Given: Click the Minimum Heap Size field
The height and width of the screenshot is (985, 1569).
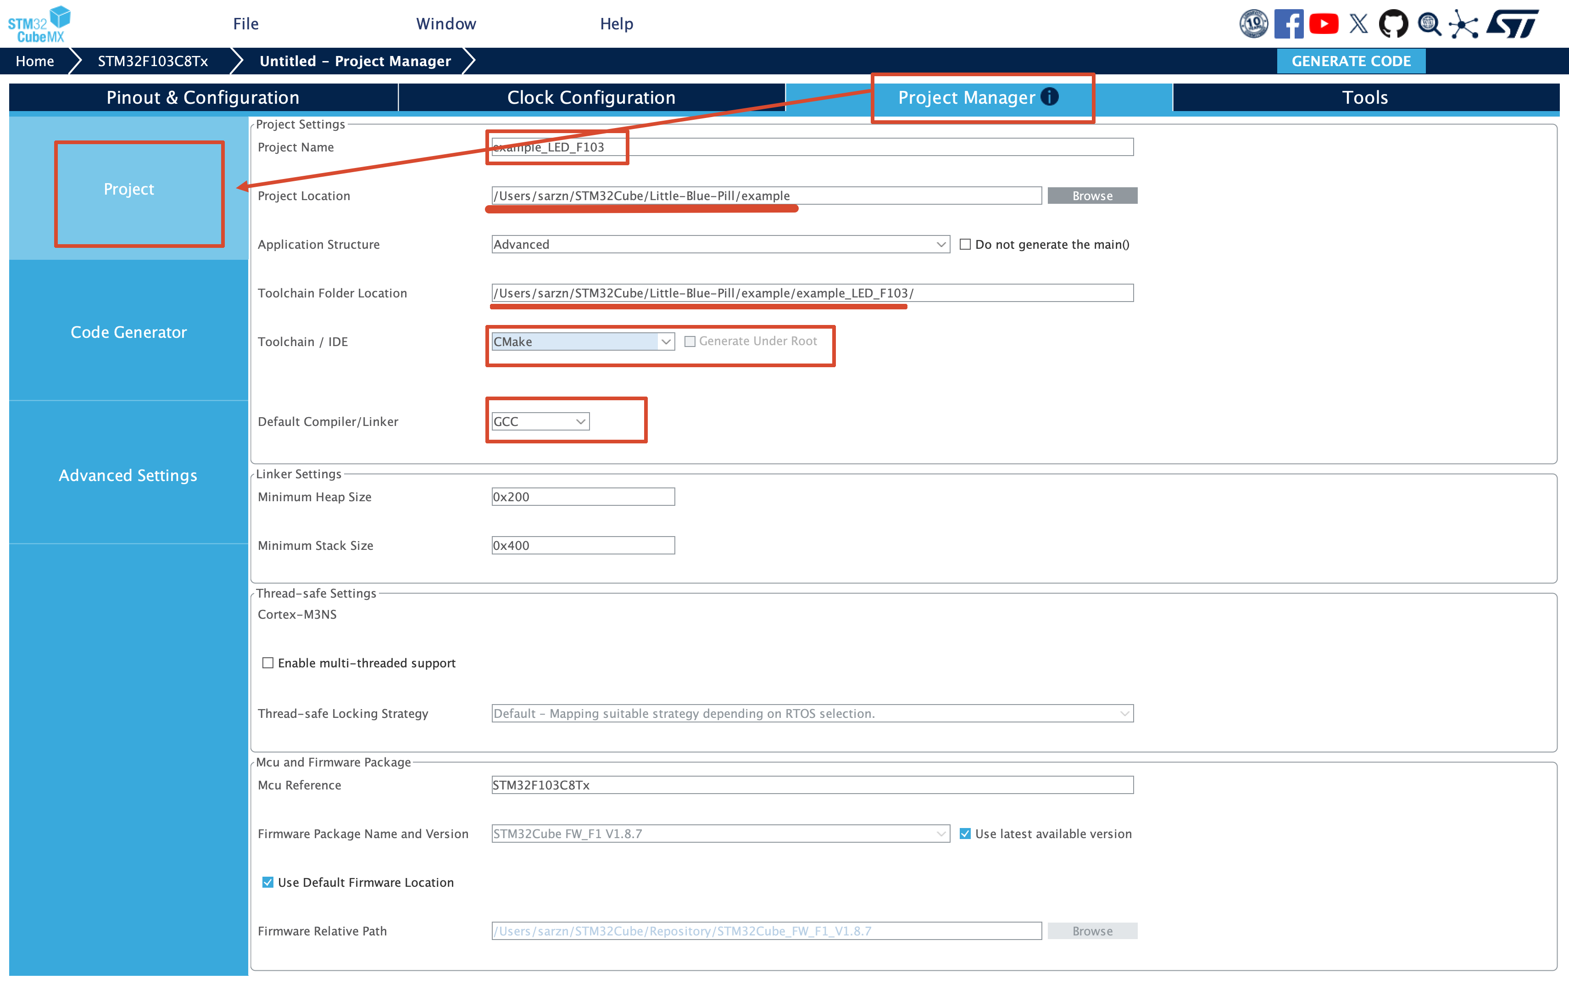Looking at the screenshot, I should 583,497.
